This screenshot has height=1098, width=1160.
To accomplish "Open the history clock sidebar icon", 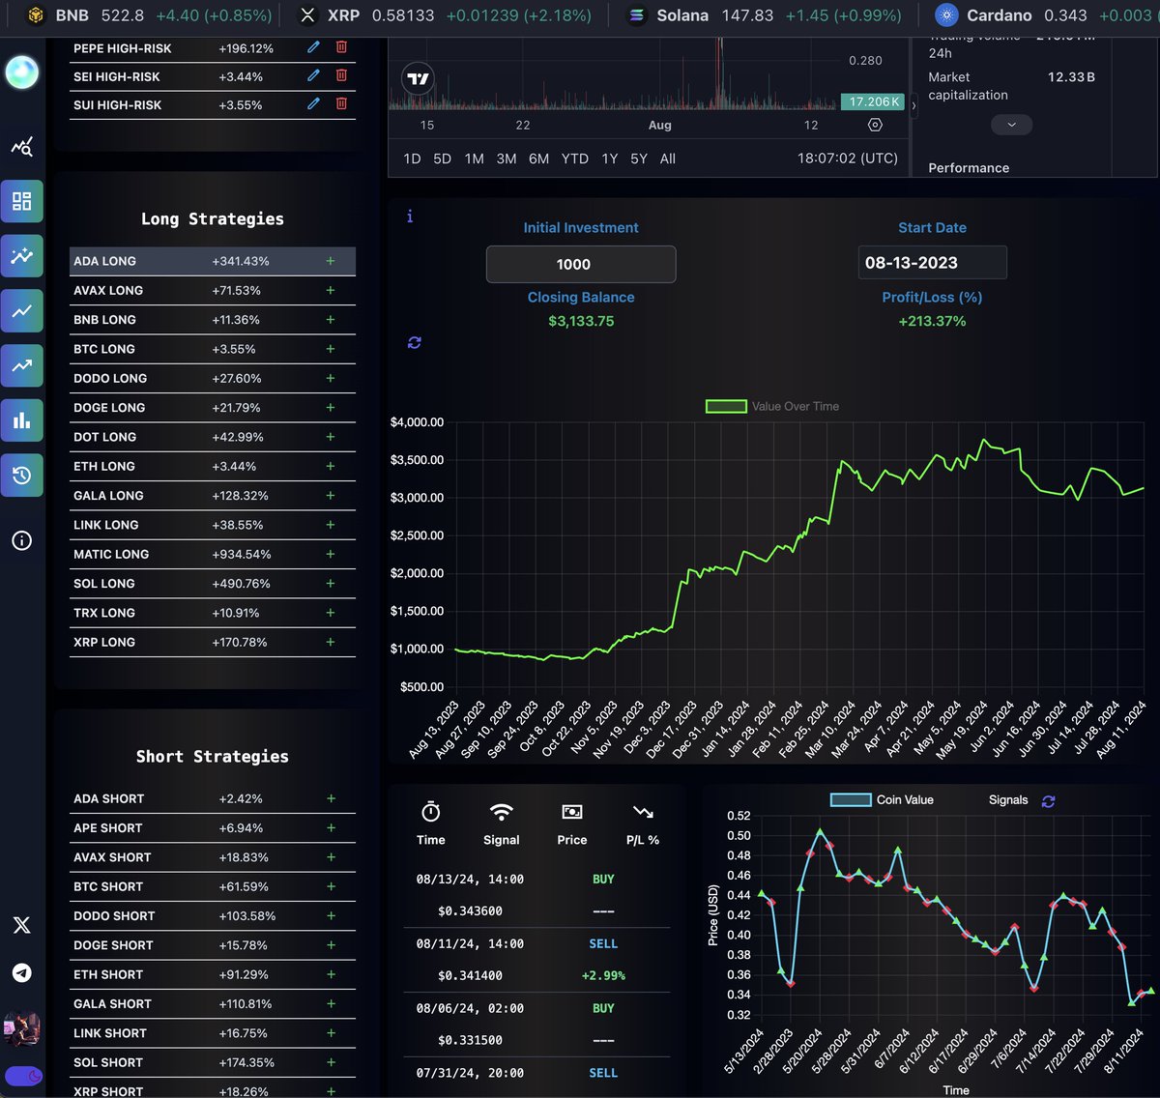I will (21, 476).
